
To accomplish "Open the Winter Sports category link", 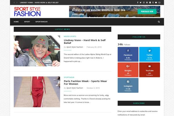I will pyautogui.click(x=70, y=37).
